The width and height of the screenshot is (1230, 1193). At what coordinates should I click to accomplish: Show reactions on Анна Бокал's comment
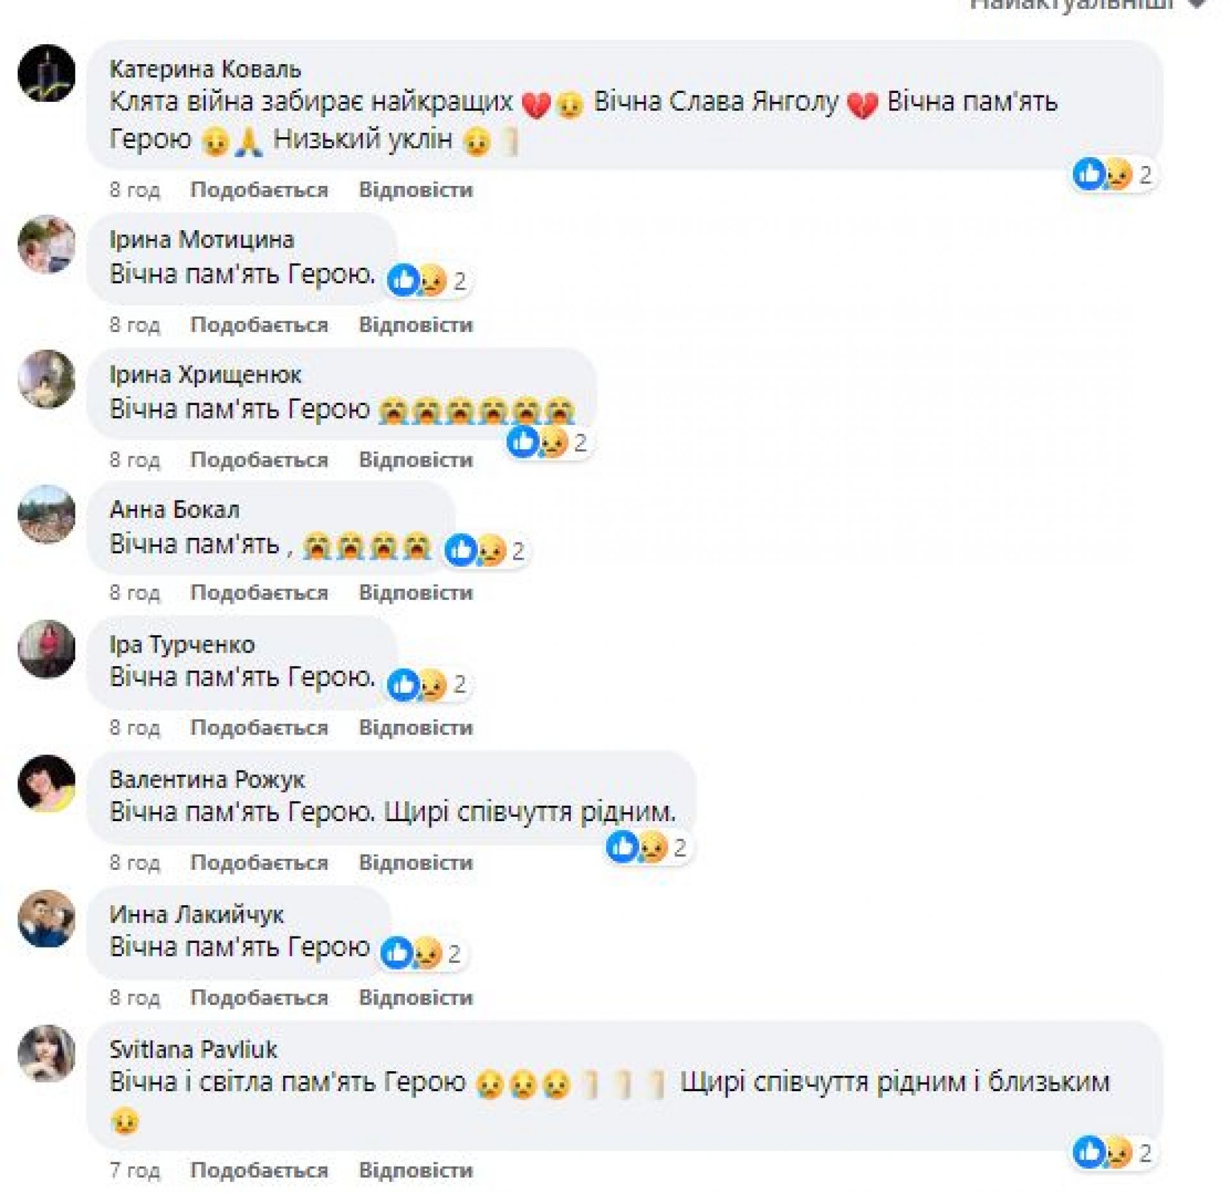(486, 551)
